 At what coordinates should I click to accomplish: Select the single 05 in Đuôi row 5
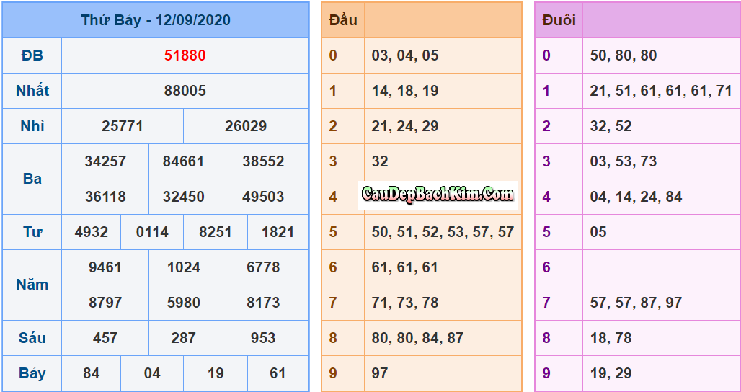598,232
